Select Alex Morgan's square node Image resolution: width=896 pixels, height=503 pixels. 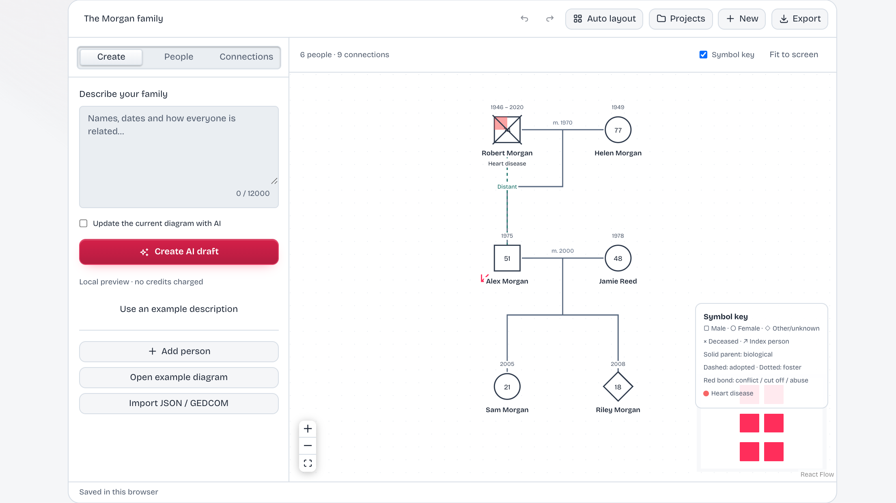pyautogui.click(x=507, y=258)
